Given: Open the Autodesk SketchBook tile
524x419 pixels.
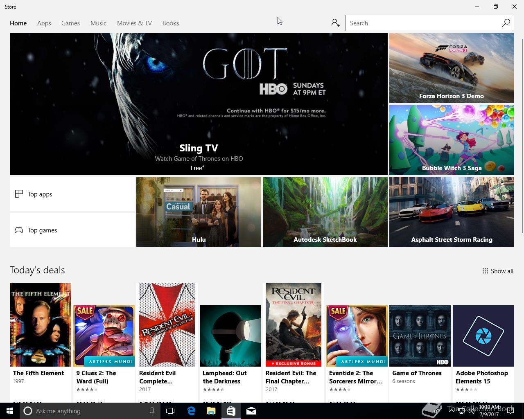Looking at the screenshot, I should coord(325,212).
